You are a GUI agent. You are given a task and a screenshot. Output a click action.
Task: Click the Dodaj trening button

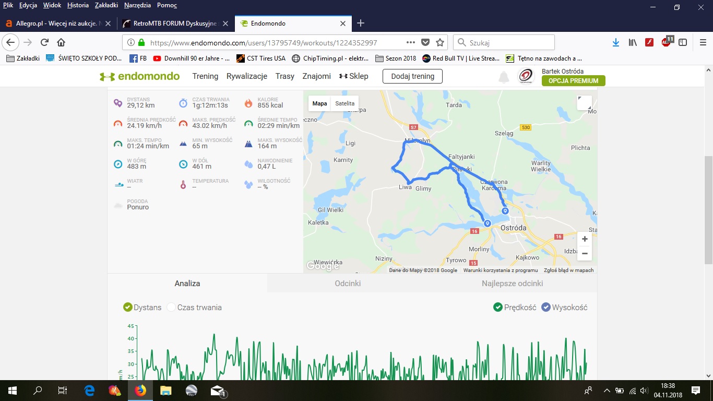pos(412,76)
